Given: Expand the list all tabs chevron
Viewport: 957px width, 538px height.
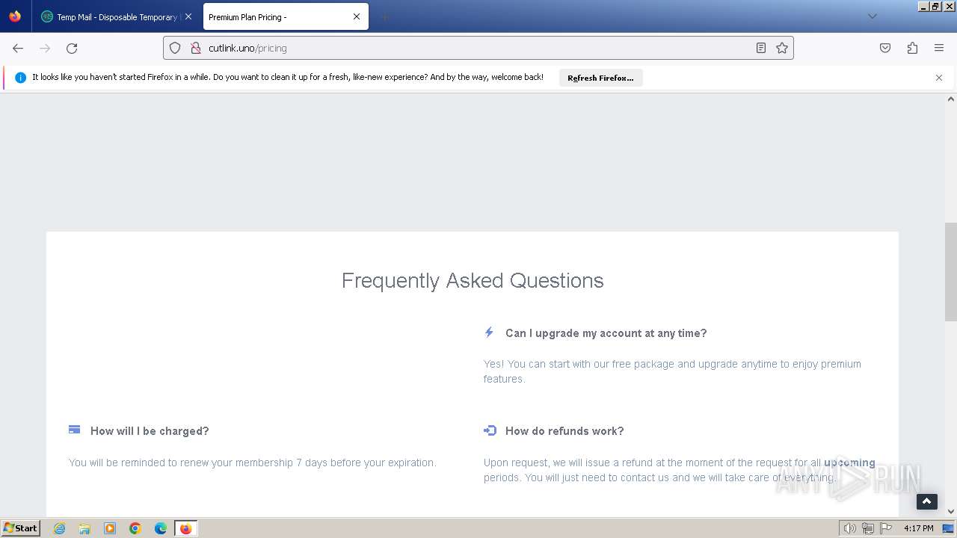Looking at the screenshot, I should 872,16.
